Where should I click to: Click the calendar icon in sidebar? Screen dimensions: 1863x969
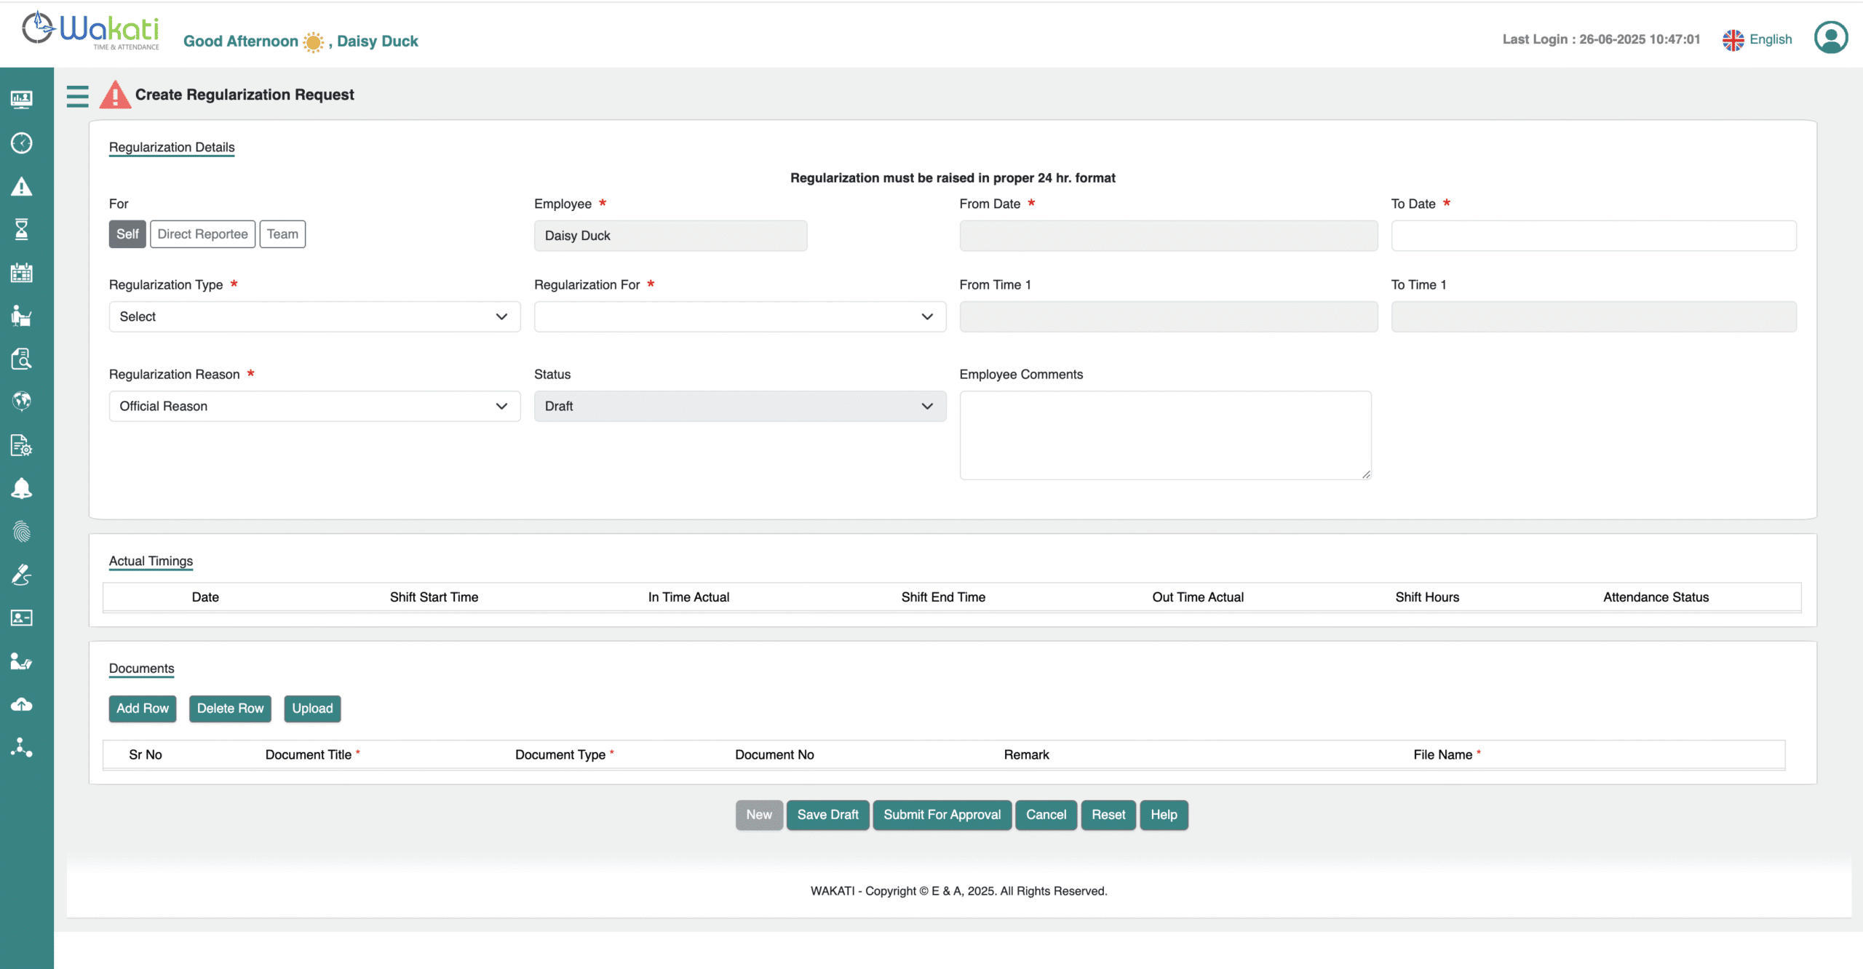pyautogui.click(x=22, y=273)
